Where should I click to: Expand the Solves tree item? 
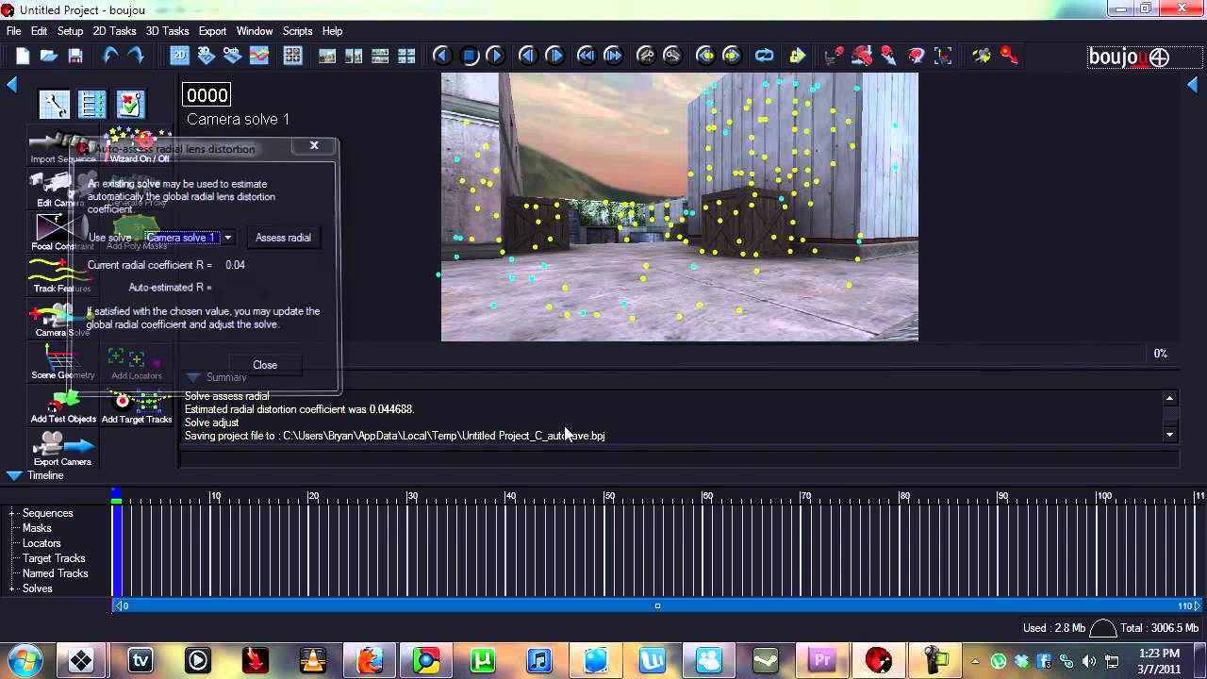(13, 588)
